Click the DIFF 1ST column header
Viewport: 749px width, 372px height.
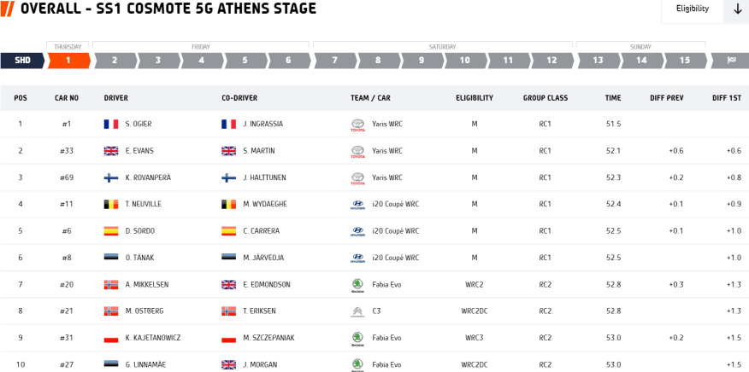pyautogui.click(x=726, y=98)
